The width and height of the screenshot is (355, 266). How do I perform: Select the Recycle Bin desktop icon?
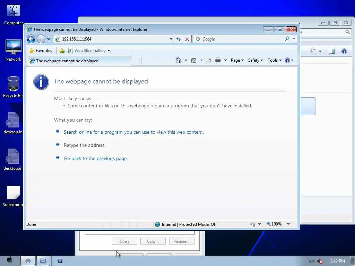coord(13,87)
